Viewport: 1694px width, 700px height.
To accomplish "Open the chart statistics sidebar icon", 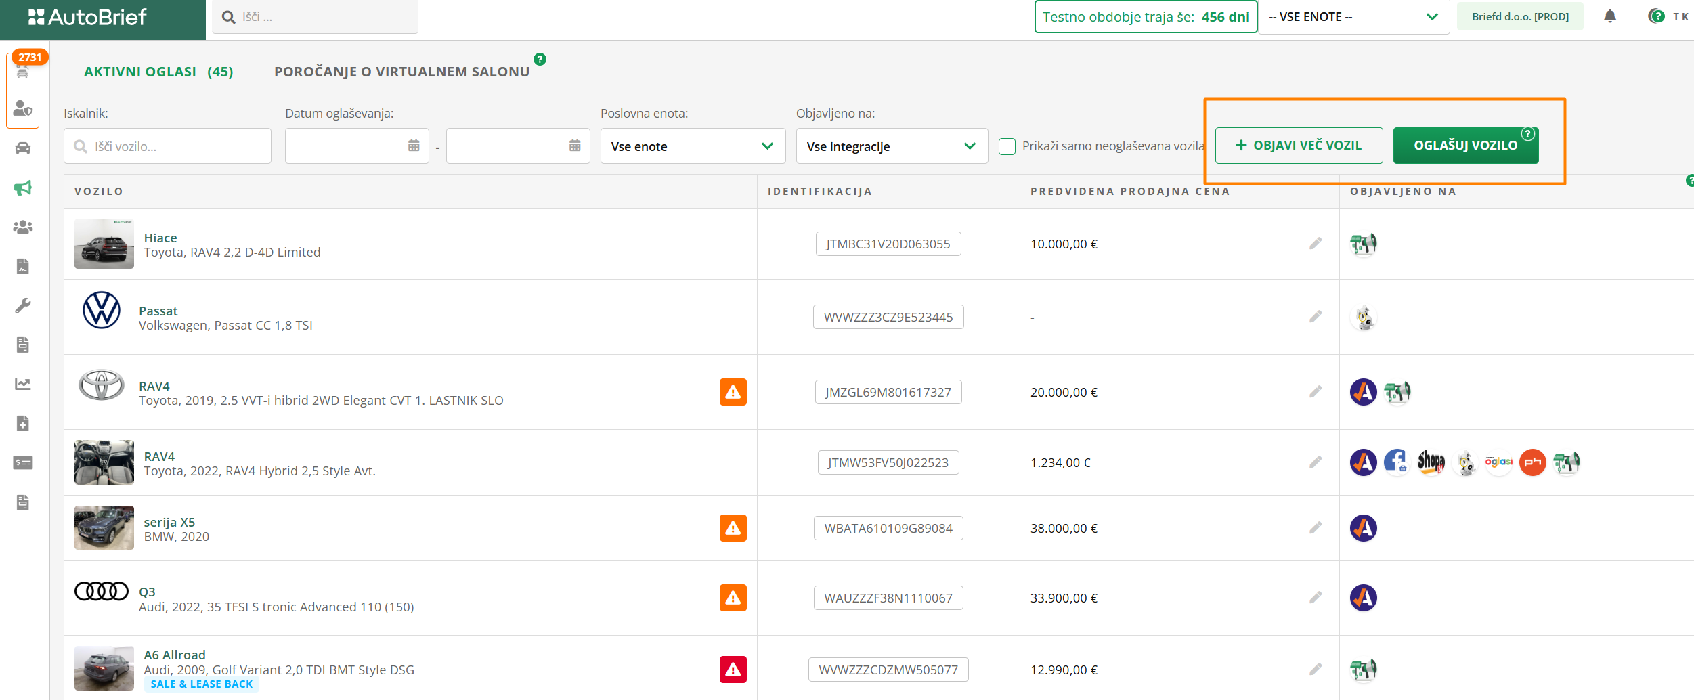I will (23, 384).
